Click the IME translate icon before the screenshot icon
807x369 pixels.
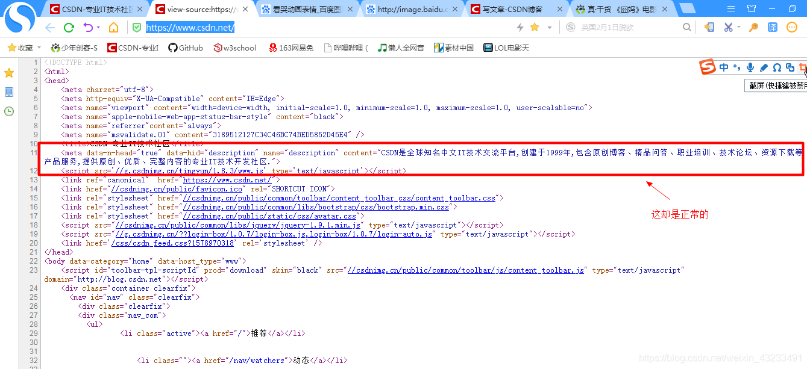(790, 67)
